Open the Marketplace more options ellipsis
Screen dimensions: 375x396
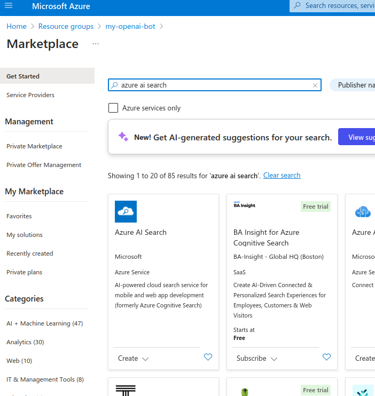[x=96, y=44]
